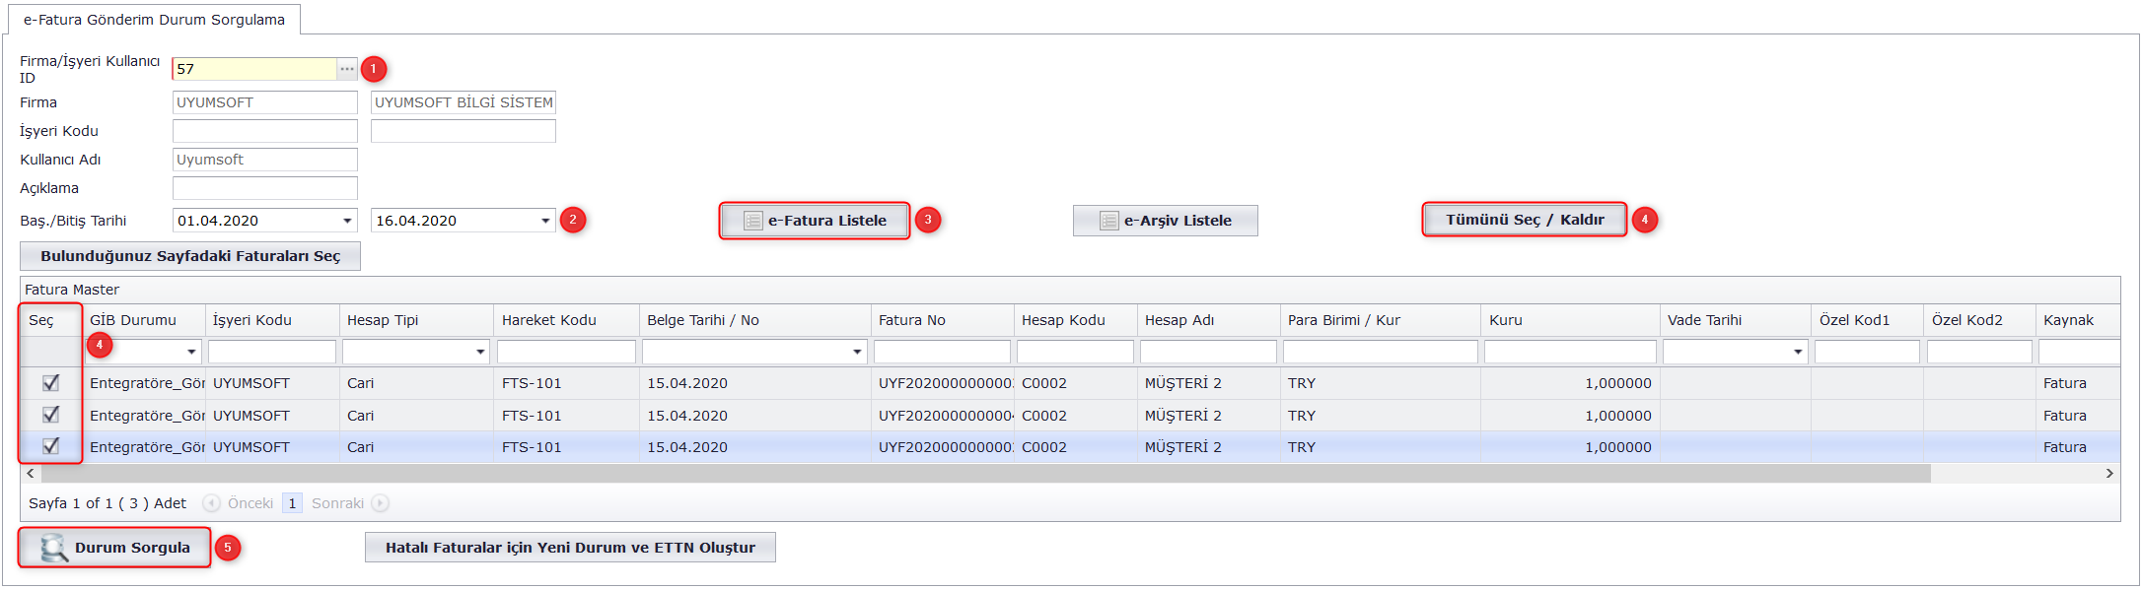Image resolution: width=2143 pixels, height=590 pixels.
Task: Select the e-Fatura Gönderim Durum Sorgulama tab
Action: click(154, 20)
